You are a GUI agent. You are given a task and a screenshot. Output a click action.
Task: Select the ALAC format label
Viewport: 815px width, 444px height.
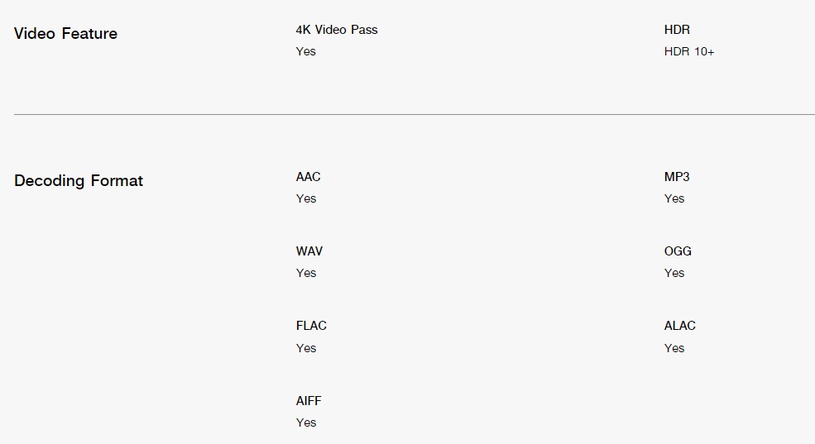680,326
